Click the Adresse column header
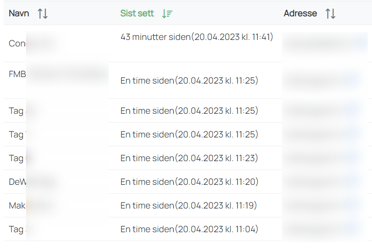This screenshot has width=372, height=248. 300,13
